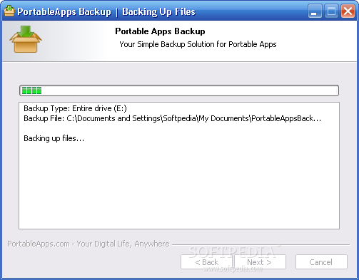The height and width of the screenshot is (280, 359).
Task: Click the box with green arrow logo
Action: point(26,39)
